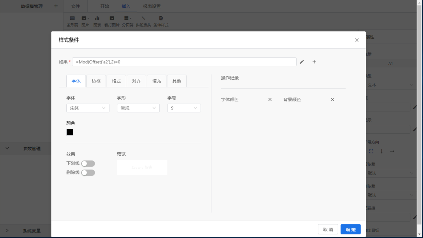Image resolution: width=423 pixels, height=238 pixels.
Task: Choose the downward expansion direction arrow
Action: (x=382, y=151)
